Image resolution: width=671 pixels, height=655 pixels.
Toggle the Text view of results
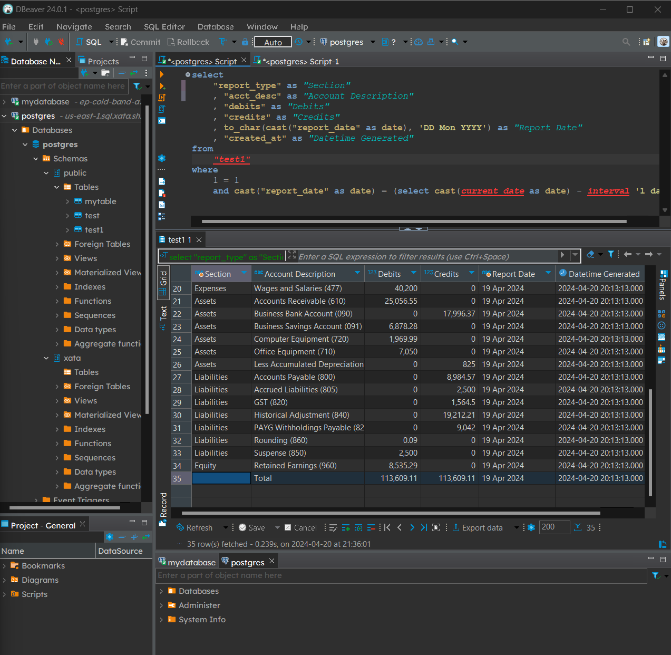pyautogui.click(x=163, y=317)
